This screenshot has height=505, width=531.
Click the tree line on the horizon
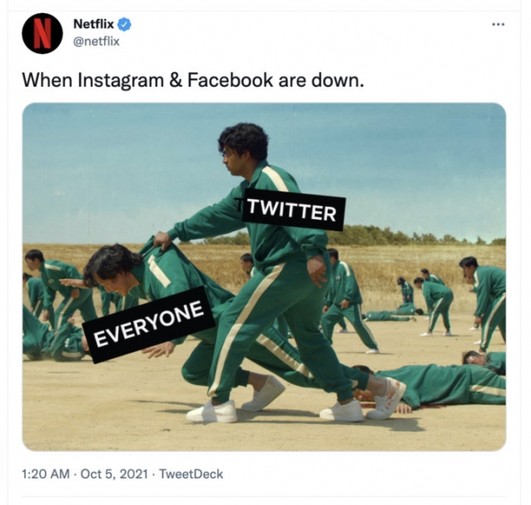click(x=400, y=235)
